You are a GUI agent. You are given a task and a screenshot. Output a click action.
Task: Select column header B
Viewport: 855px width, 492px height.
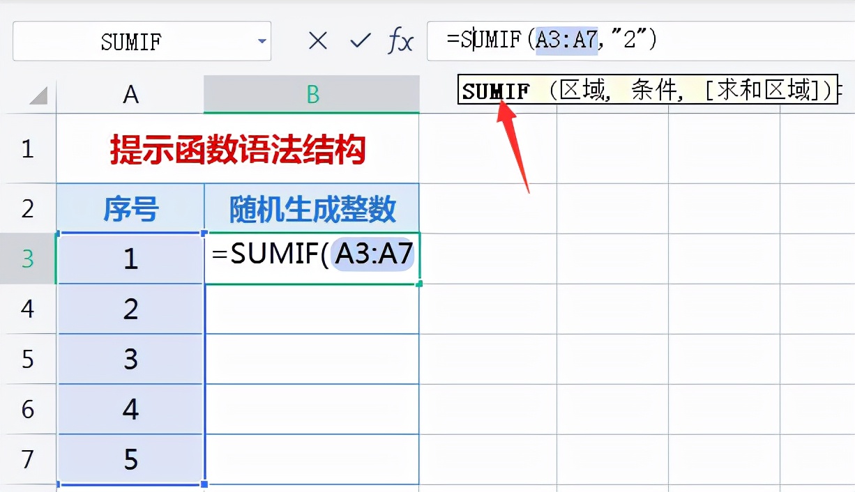point(311,93)
